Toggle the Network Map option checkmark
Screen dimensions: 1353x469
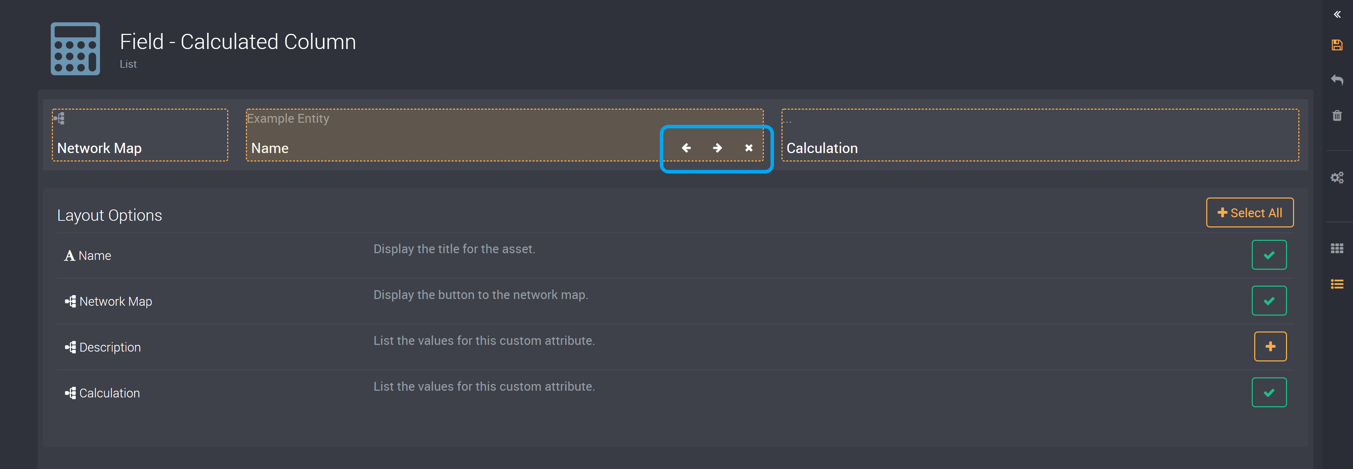pos(1269,301)
